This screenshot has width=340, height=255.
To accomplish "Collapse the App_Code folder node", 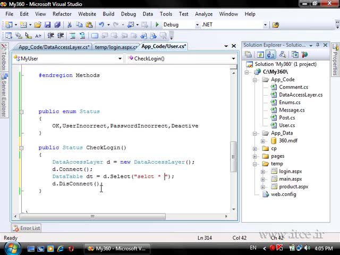I will 255,80.
